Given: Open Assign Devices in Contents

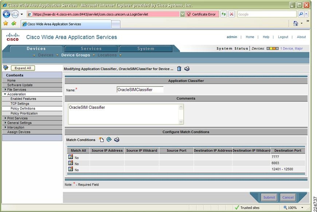Looking at the screenshot, I should click(19, 132).
